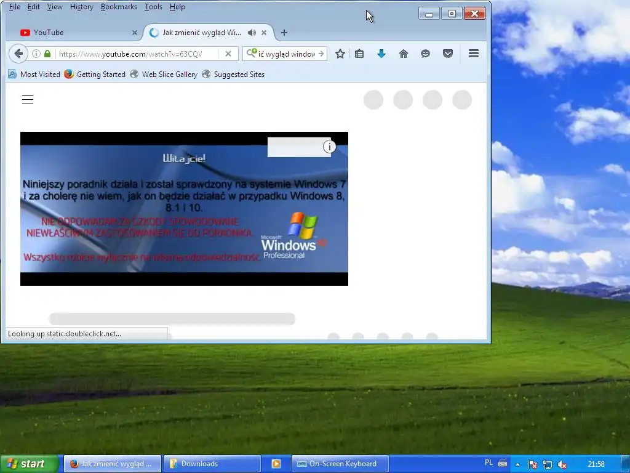This screenshot has height=473, width=630.
Task: Click the media player taskbar icon
Action: pos(276,464)
